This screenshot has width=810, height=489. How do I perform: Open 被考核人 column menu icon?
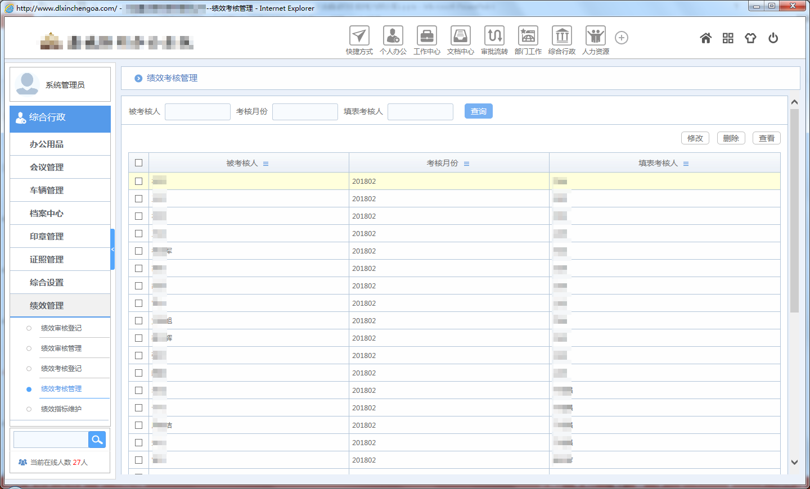click(x=266, y=164)
